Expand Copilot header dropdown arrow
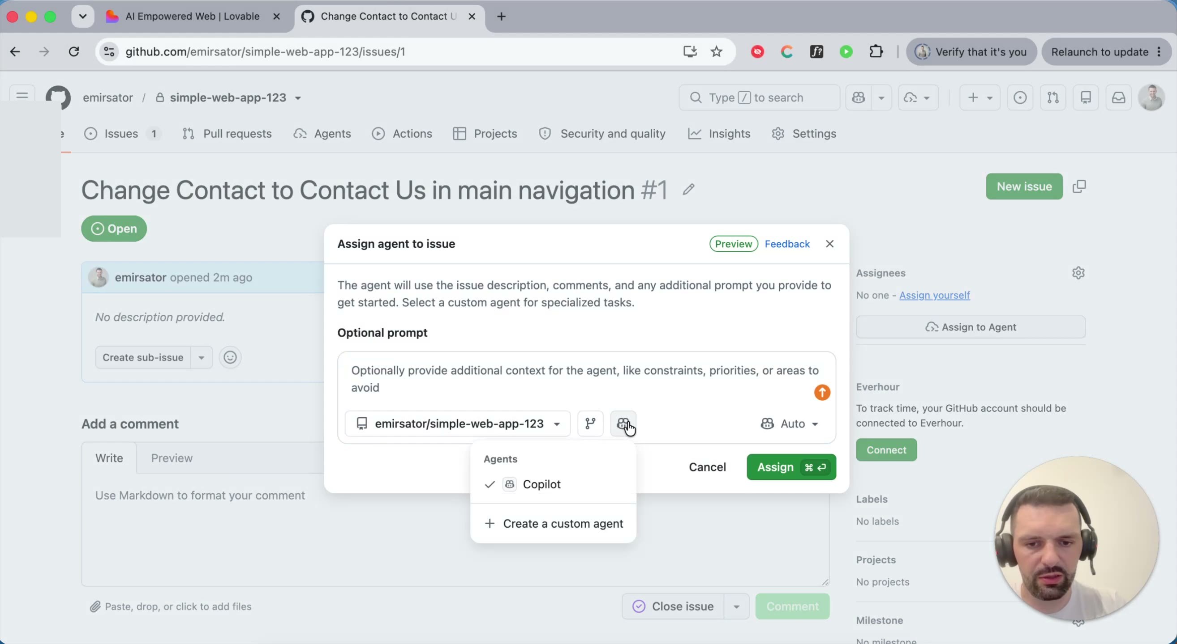The image size is (1177, 644). tap(881, 97)
